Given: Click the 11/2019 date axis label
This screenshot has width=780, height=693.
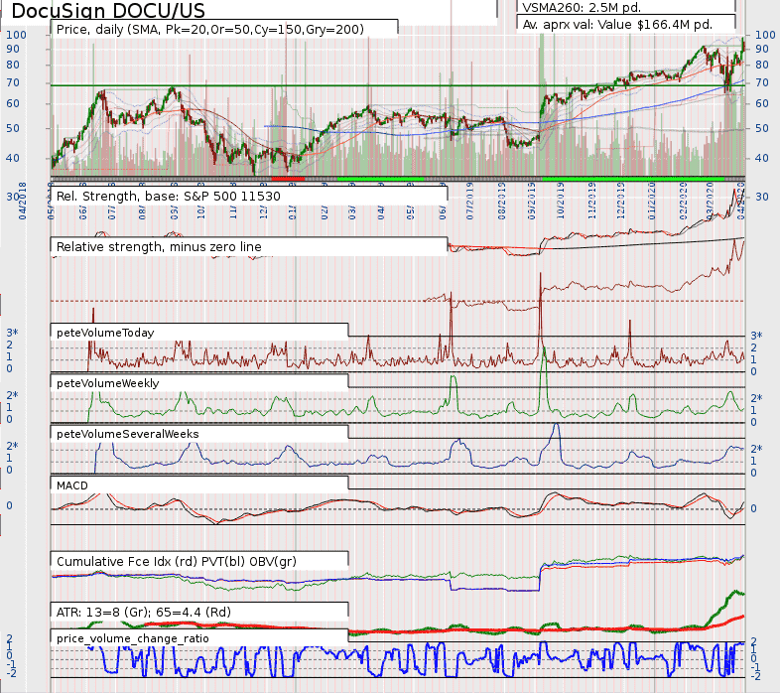Looking at the screenshot, I should point(592,202).
